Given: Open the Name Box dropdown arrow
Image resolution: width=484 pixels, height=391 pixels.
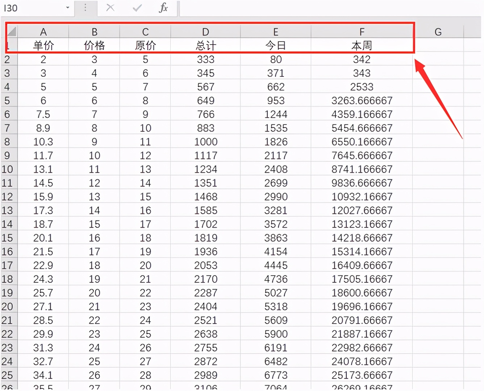Looking at the screenshot, I should coord(67,8).
